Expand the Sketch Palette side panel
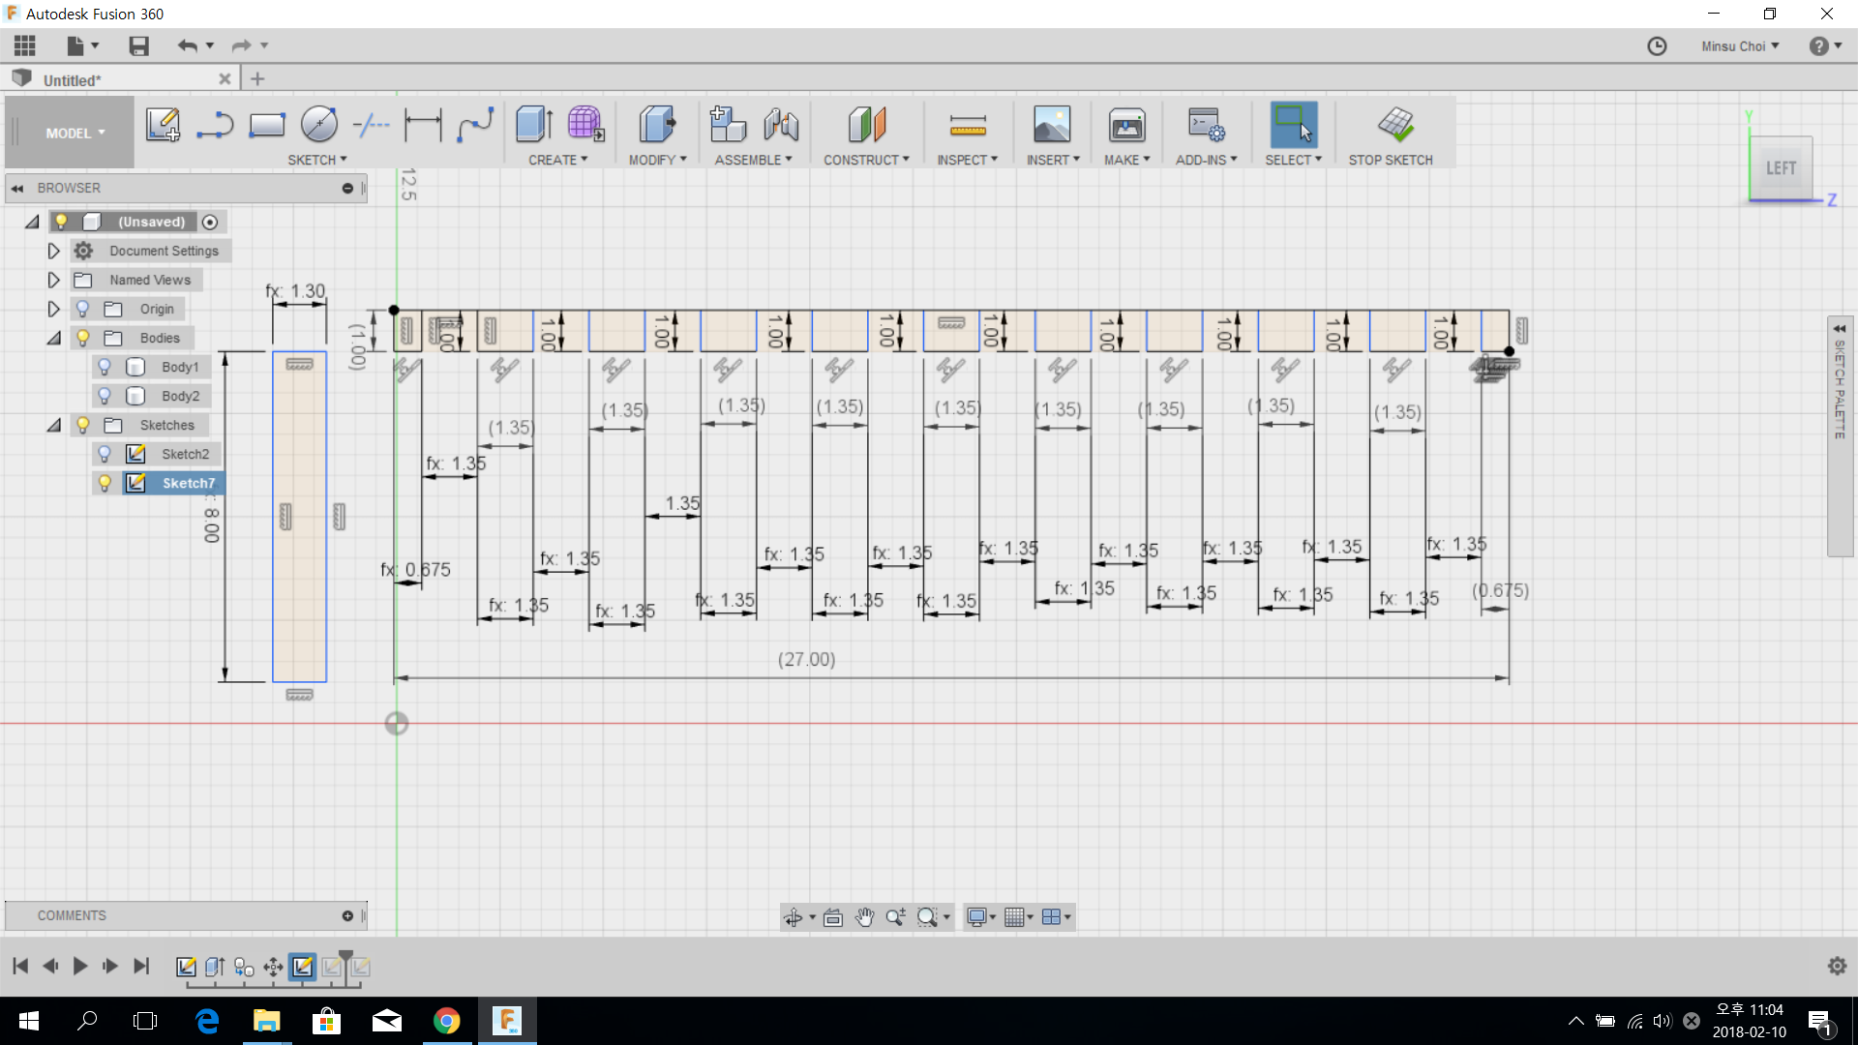The height and width of the screenshot is (1045, 1858). click(x=1840, y=328)
